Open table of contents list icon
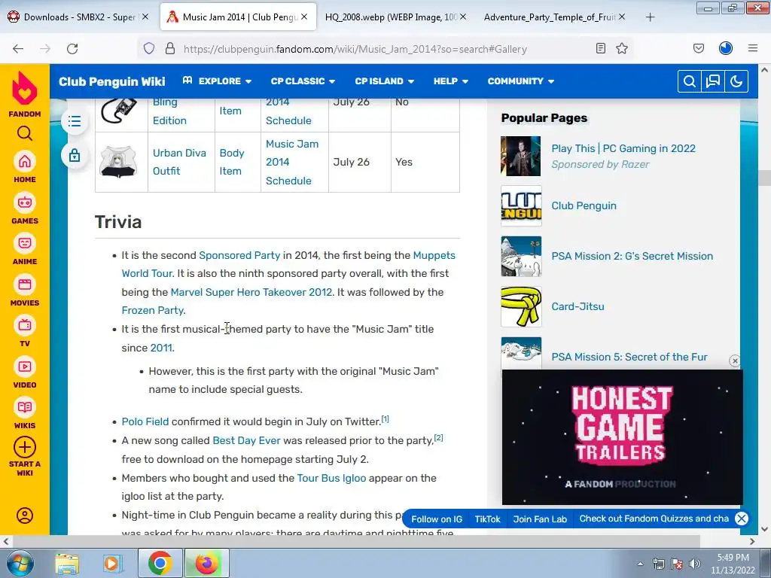Viewport: 771px width, 578px height. pos(75,121)
